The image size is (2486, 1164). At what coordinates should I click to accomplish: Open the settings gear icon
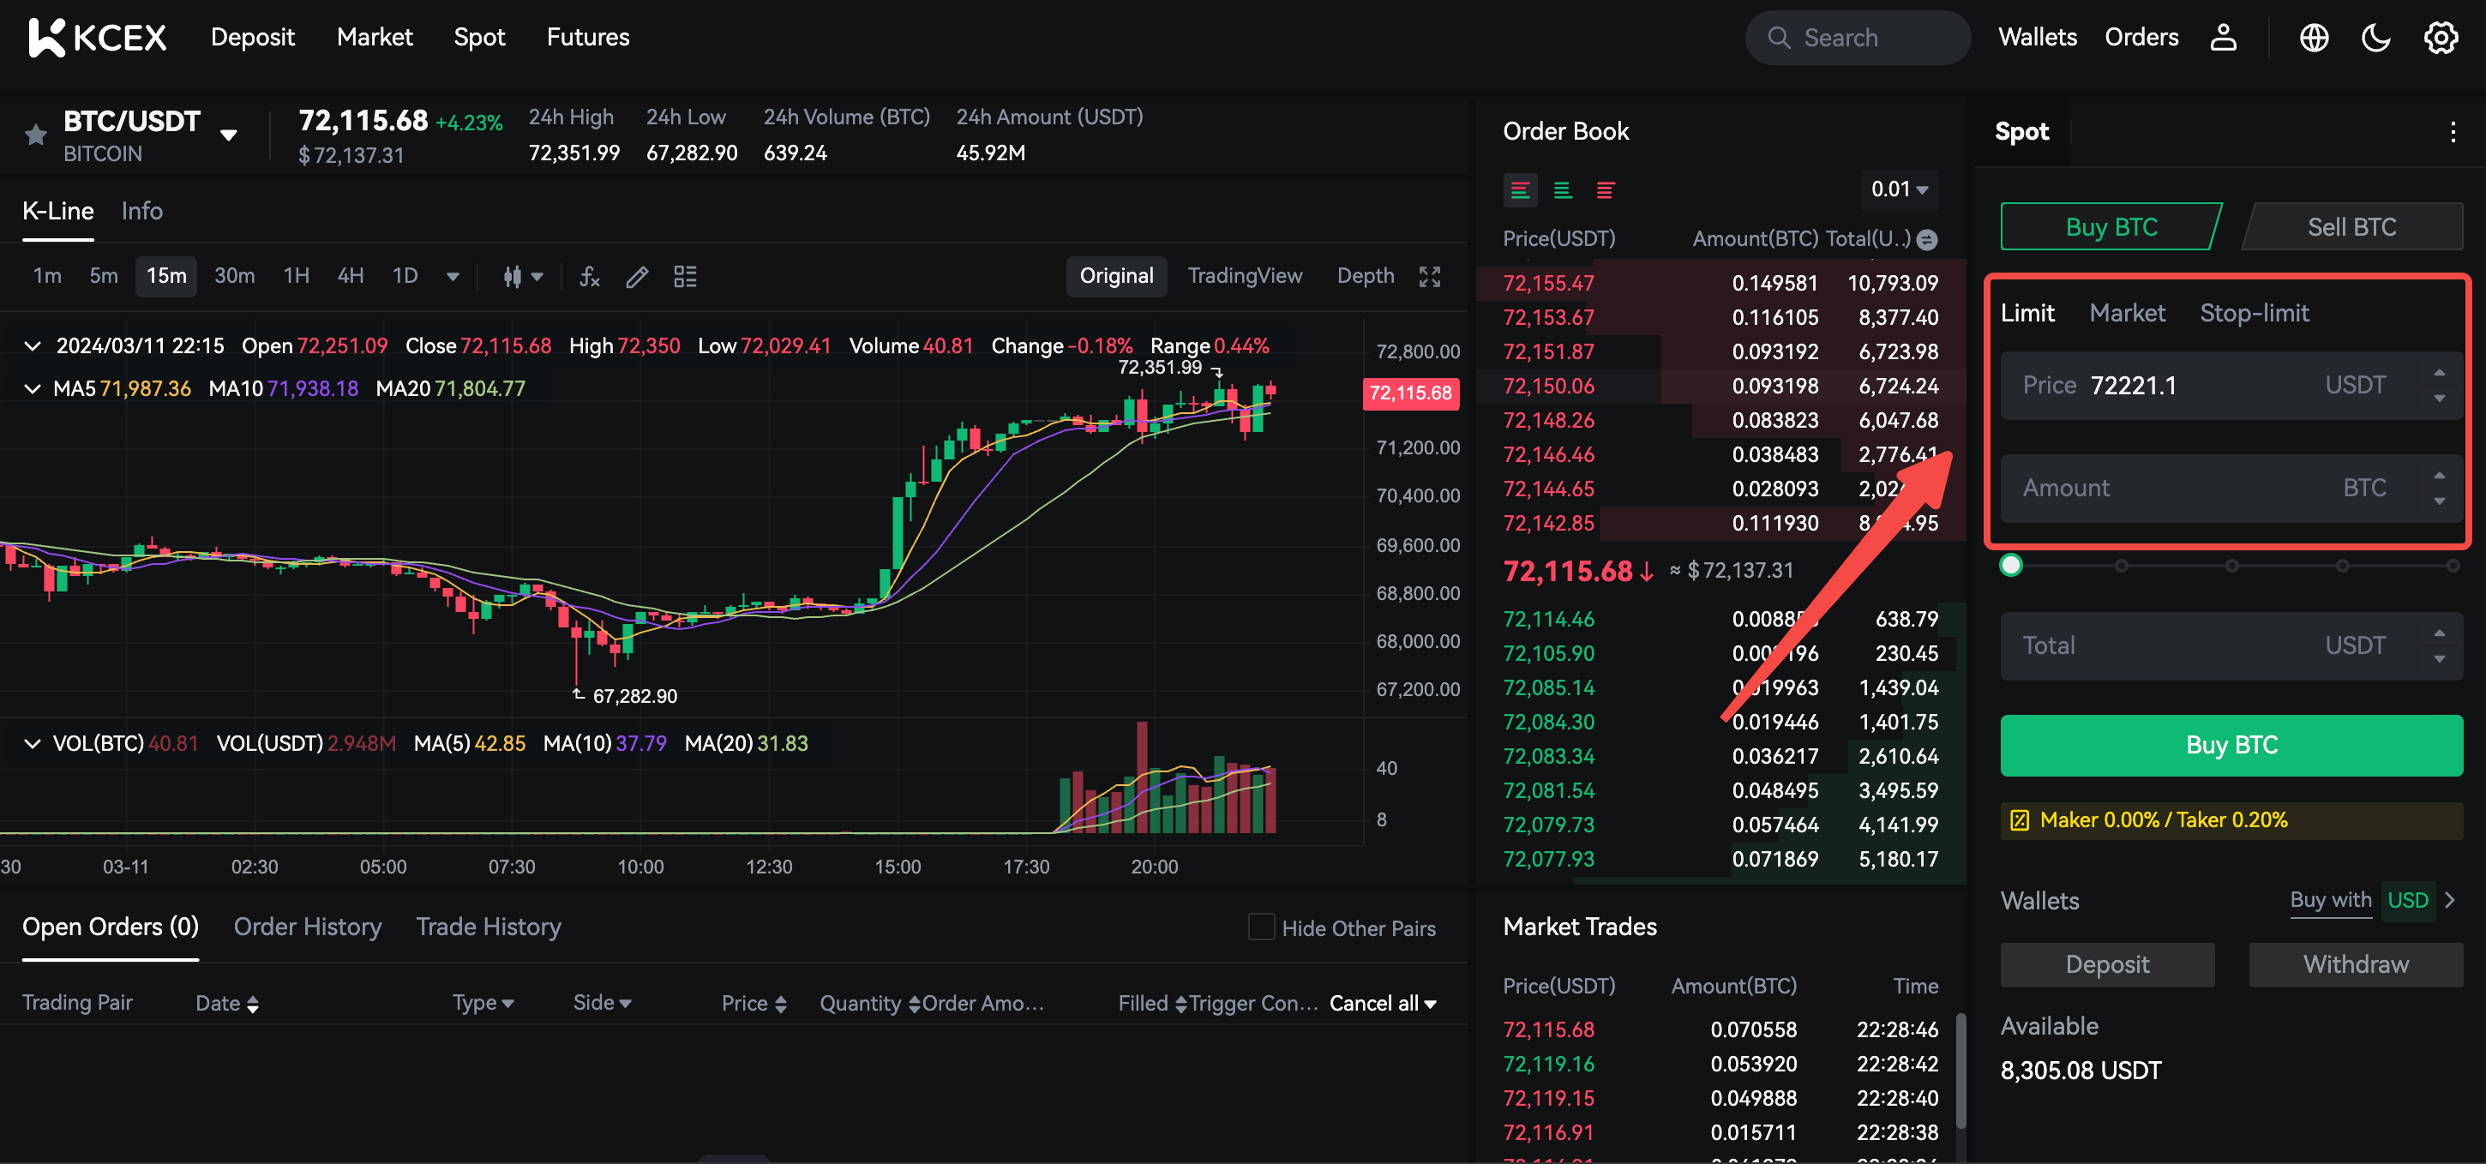pos(2440,38)
